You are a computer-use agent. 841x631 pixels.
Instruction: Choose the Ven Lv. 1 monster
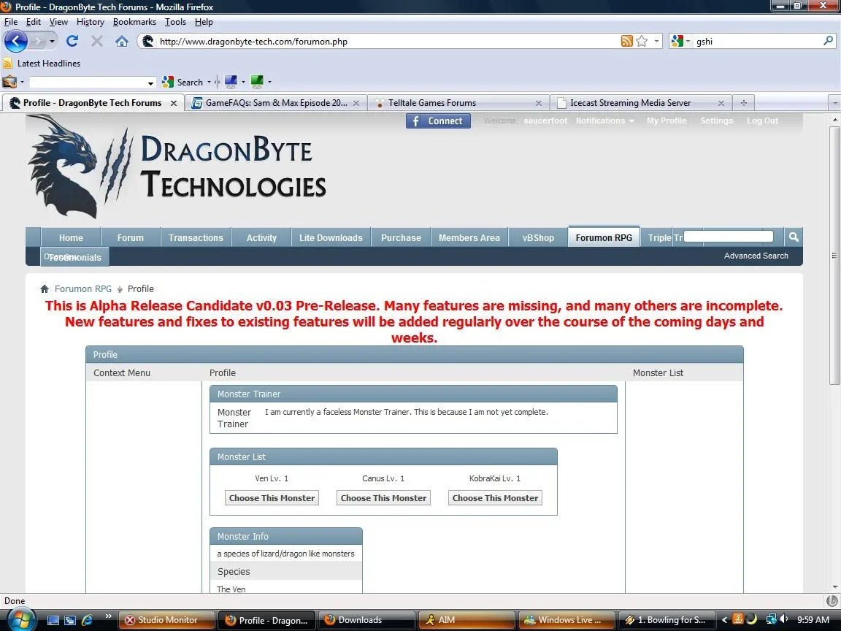(x=272, y=498)
